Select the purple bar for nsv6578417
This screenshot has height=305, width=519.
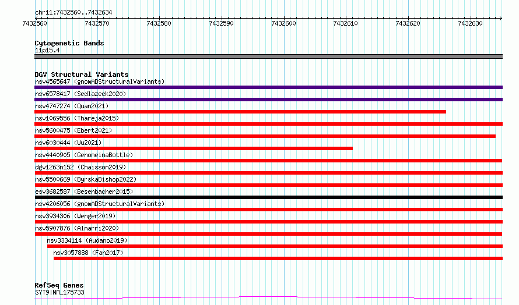tap(268, 100)
